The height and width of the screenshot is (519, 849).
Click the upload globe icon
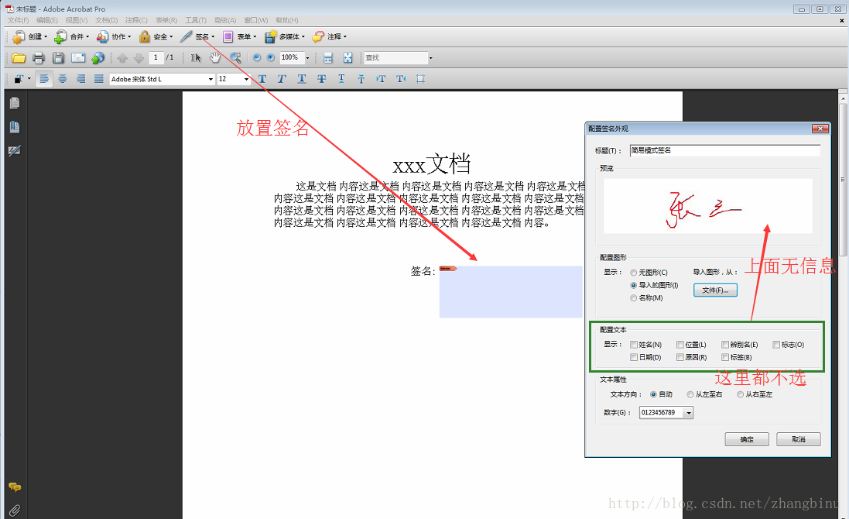pos(98,57)
